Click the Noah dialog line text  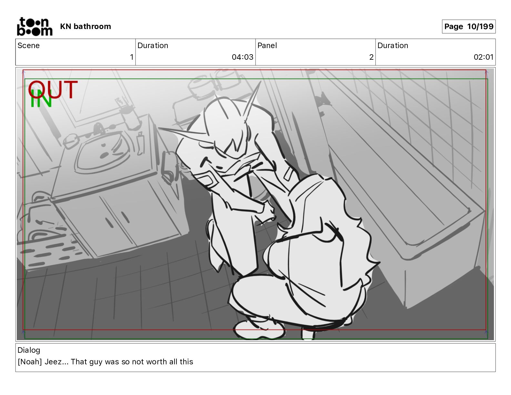click(105, 362)
